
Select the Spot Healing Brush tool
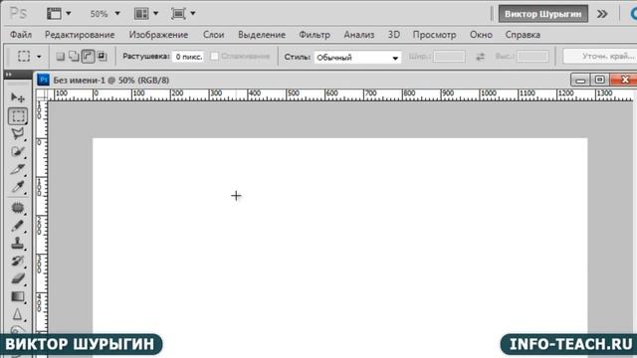[x=18, y=208]
